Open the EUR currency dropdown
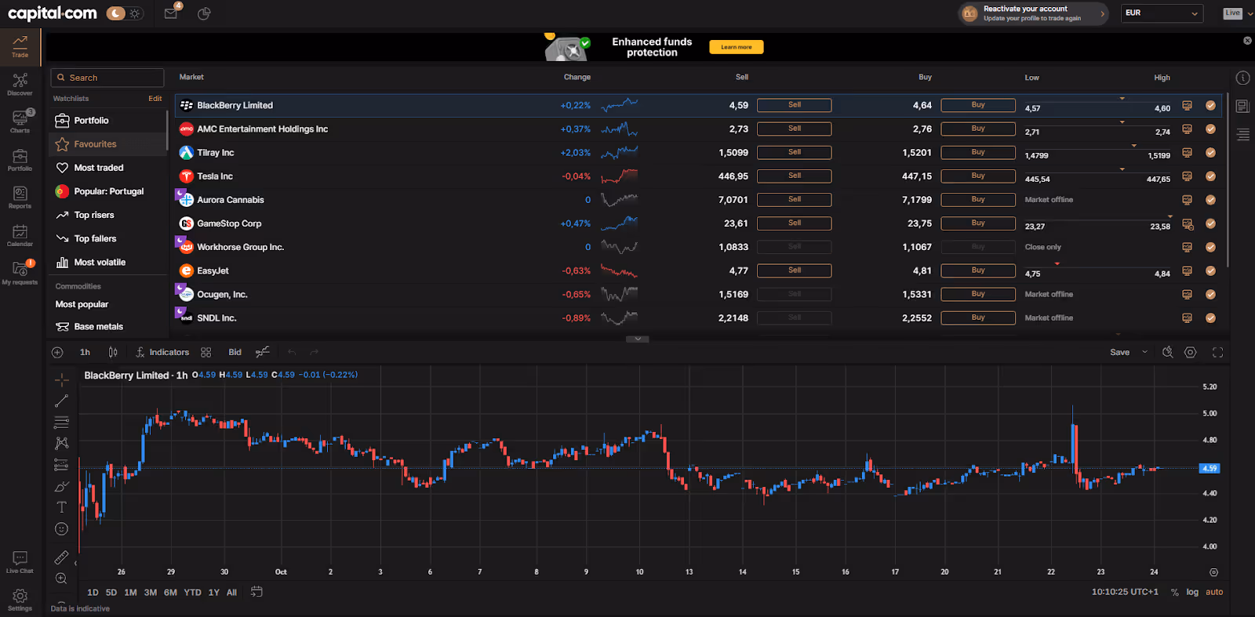1255x617 pixels. tap(1162, 13)
